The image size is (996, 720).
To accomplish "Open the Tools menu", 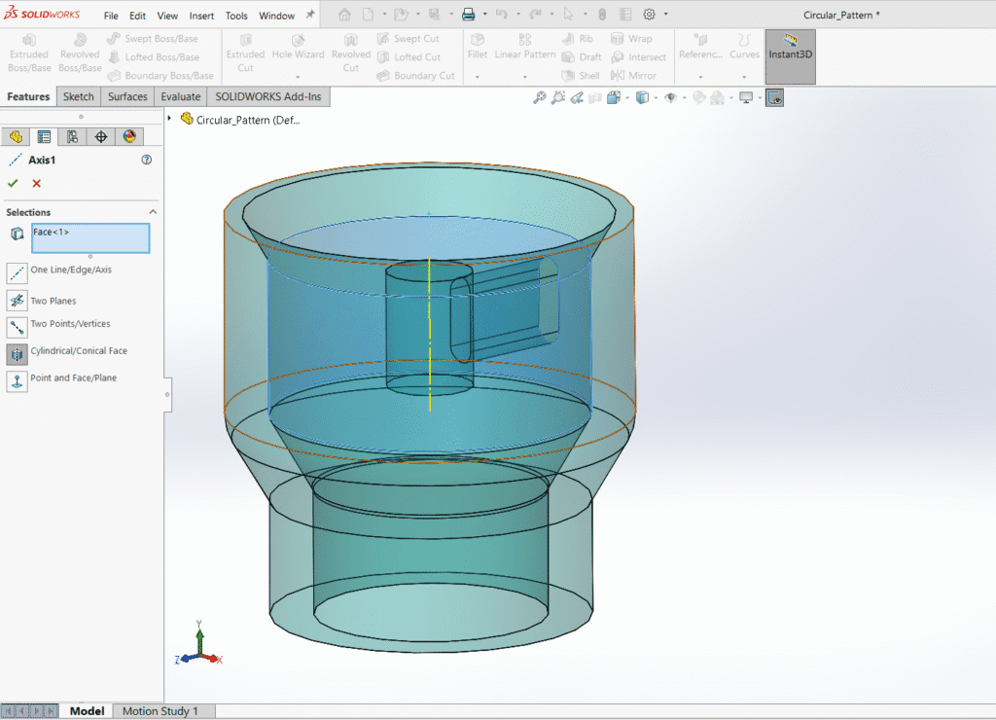I will click(x=236, y=16).
